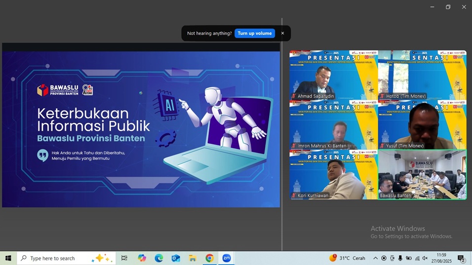Select Imron Mahrus KI Banten video tile
The height and width of the screenshot is (265, 472).
click(x=334, y=124)
